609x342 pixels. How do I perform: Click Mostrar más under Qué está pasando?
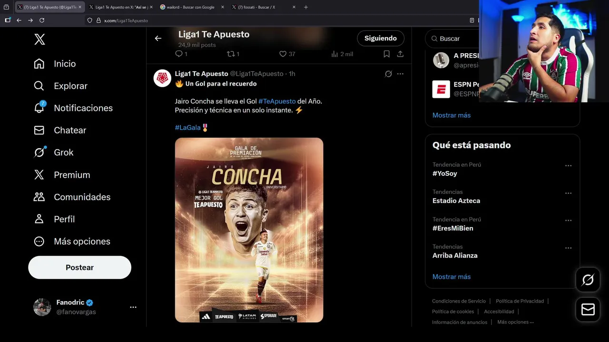452,276
